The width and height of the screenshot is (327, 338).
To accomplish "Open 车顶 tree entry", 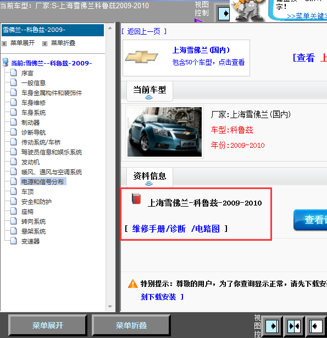I will tap(27, 192).
